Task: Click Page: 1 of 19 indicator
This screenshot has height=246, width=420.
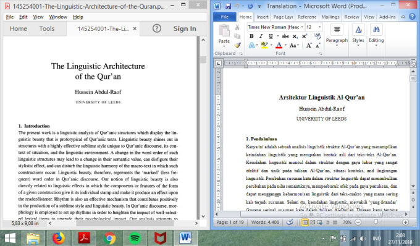Action: (x=230, y=222)
